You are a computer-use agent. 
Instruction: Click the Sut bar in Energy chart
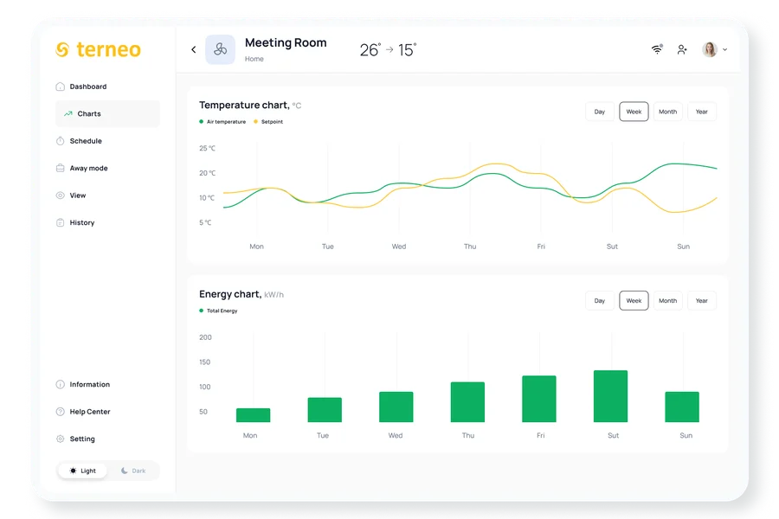tap(610, 397)
